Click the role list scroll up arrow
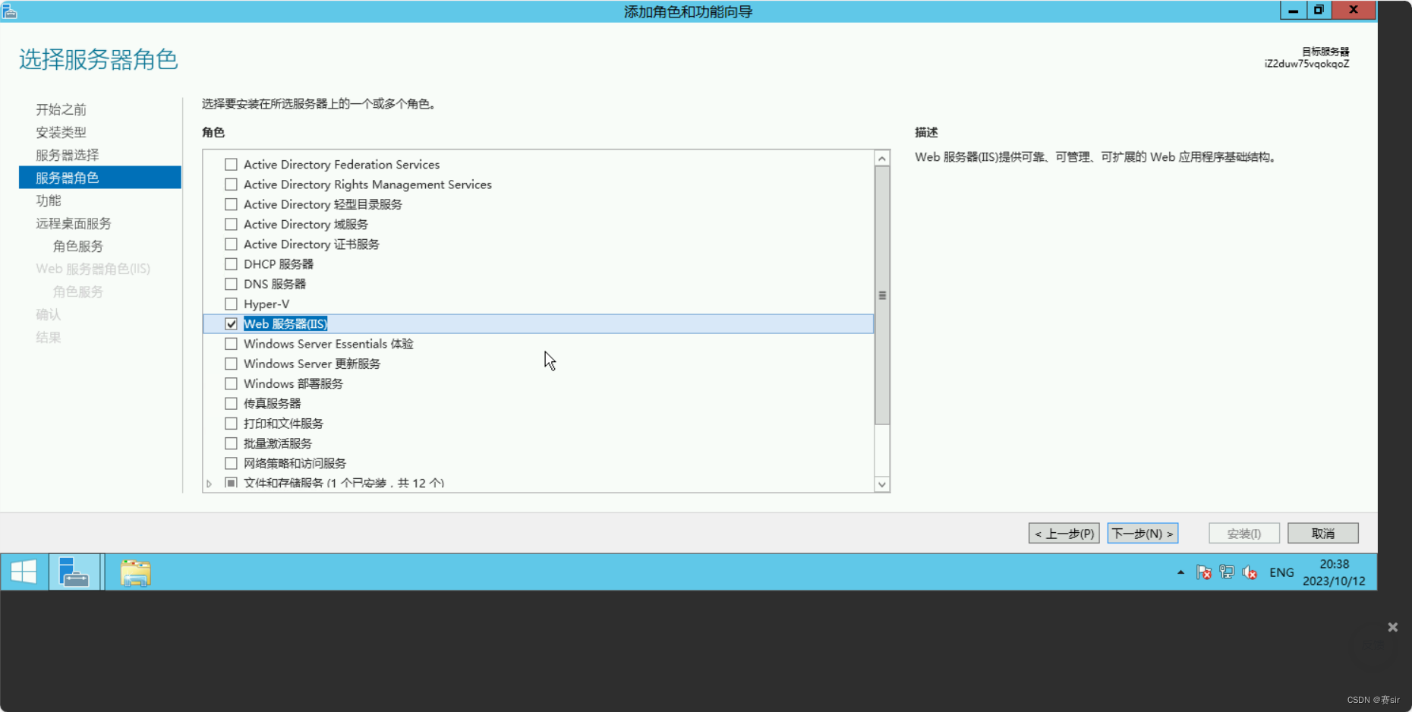Viewport: 1412px width, 712px height. (882, 159)
